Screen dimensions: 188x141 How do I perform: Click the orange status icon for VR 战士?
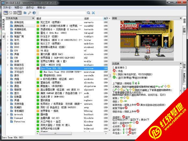click(38, 51)
